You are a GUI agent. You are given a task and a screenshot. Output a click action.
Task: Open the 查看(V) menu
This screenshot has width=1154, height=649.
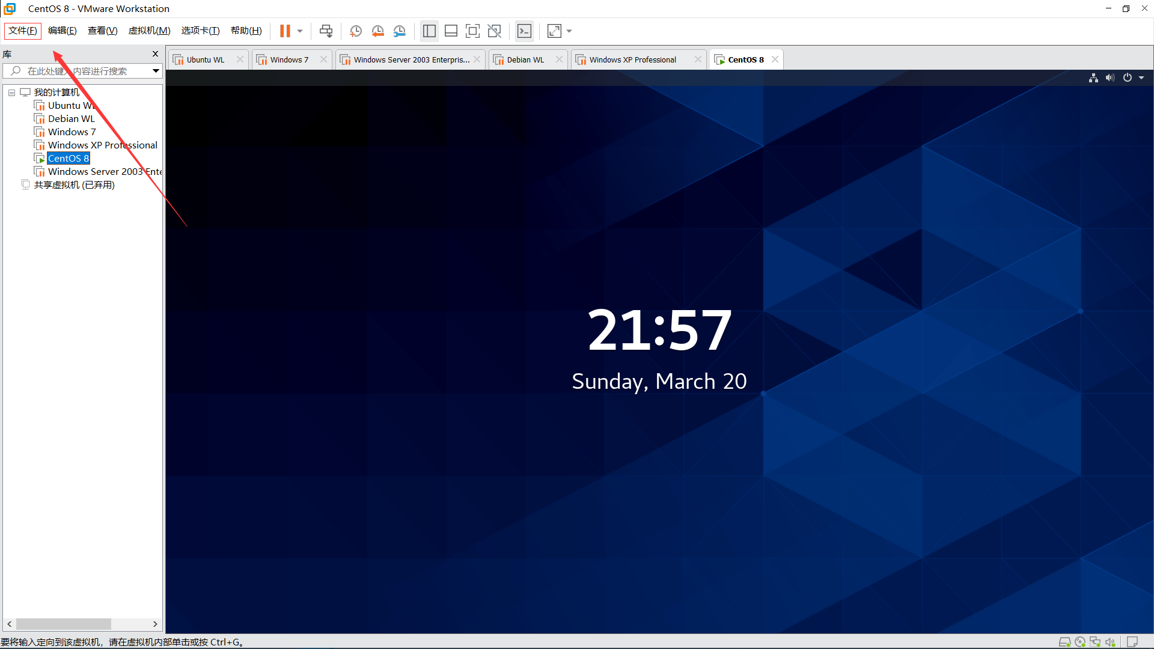(x=102, y=31)
